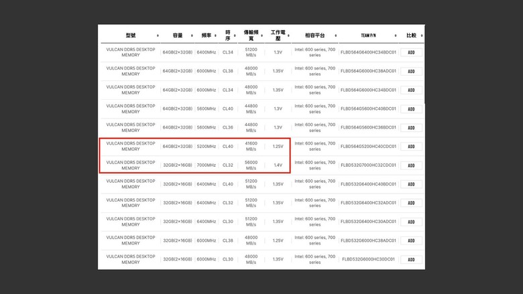Select part number FLBD532G6400HC32ADC01

pos(368,202)
